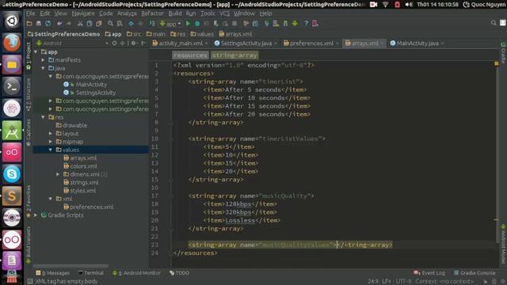Viewport: 507px width, 285px height.
Task: Click the Help question mark icon
Action: 306,24
